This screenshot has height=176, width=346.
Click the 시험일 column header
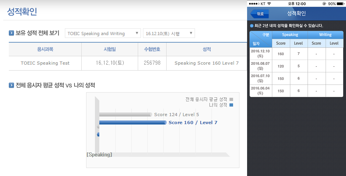click(110, 49)
